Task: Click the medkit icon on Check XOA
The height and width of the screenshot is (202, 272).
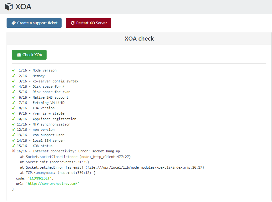Action: point(19,55)
